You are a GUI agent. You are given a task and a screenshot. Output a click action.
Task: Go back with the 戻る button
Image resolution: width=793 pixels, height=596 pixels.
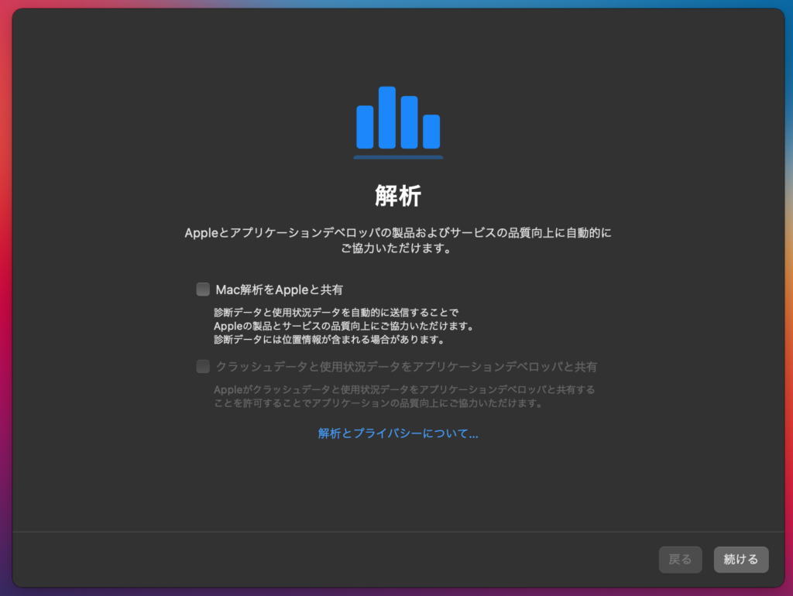pyautogui.click(x=680, y=559)
